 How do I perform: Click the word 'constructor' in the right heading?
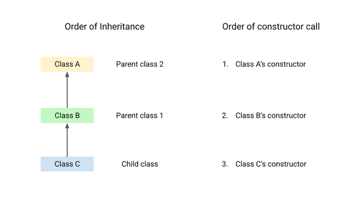point(281,26)
